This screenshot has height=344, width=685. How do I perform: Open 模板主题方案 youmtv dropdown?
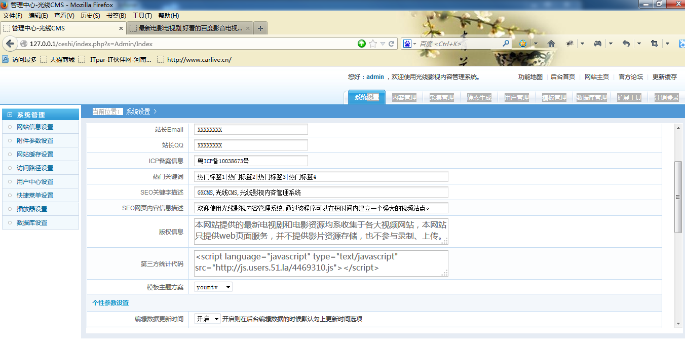(213, 287)
